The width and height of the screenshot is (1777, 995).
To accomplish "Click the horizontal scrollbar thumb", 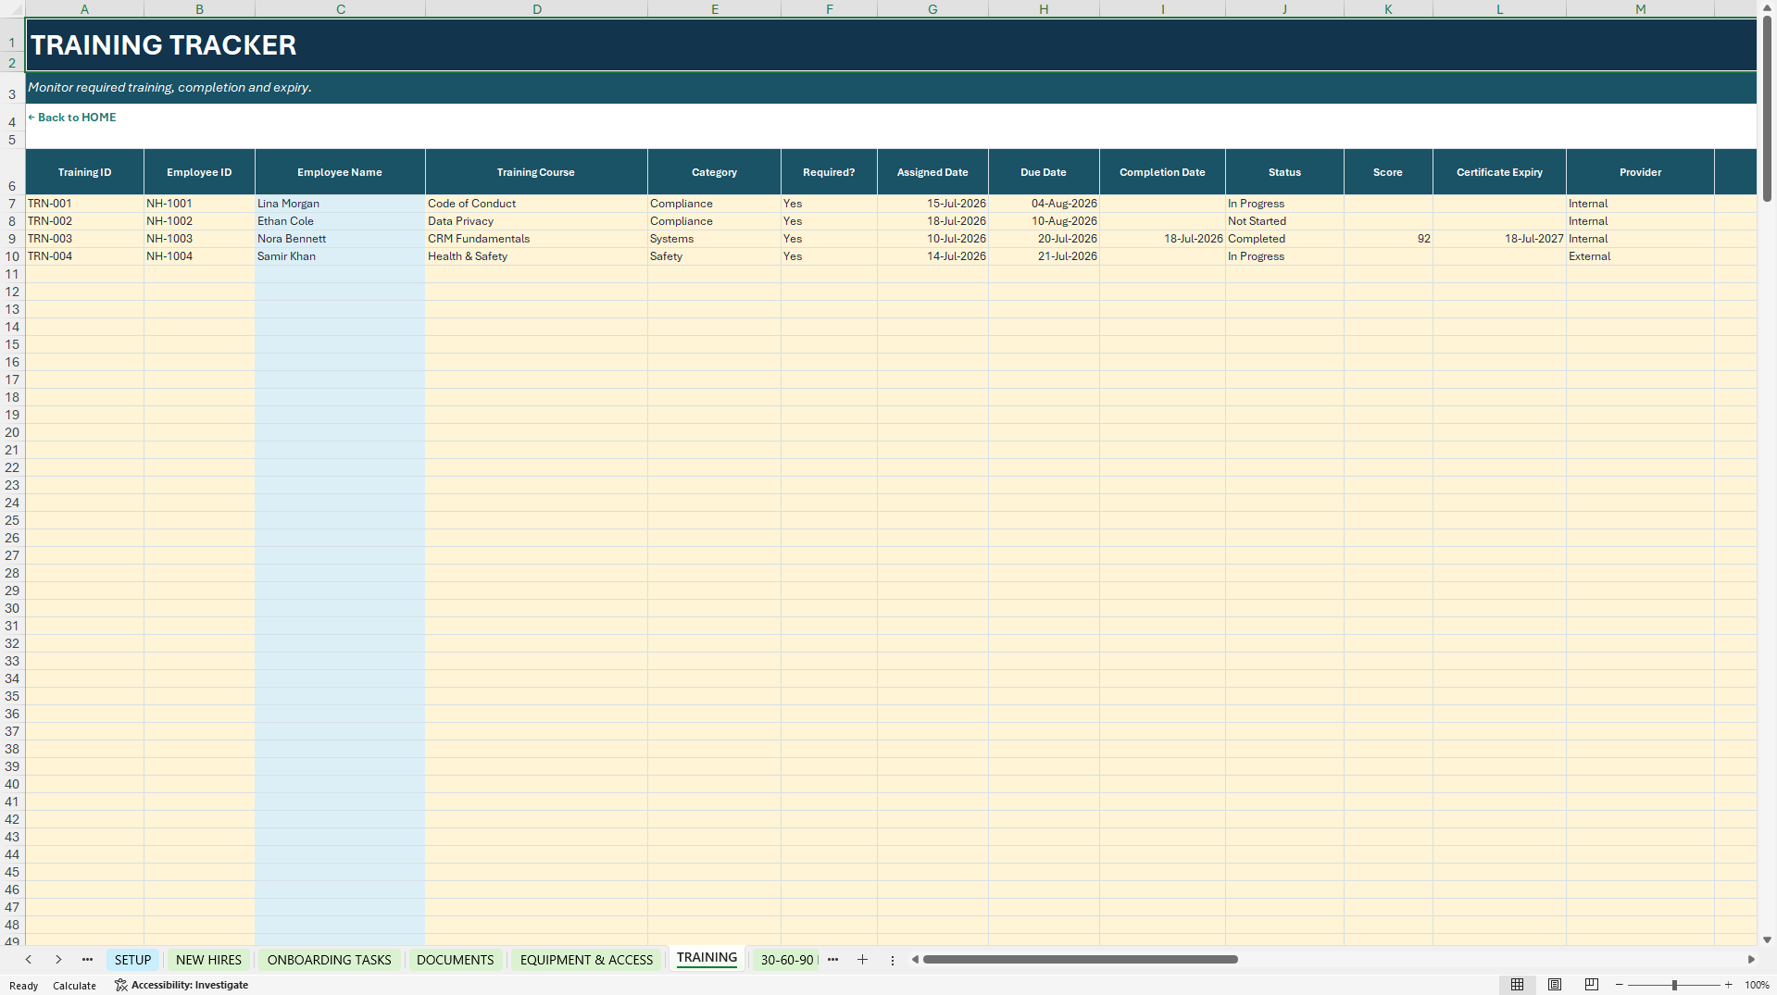I will click(1080, 960).
